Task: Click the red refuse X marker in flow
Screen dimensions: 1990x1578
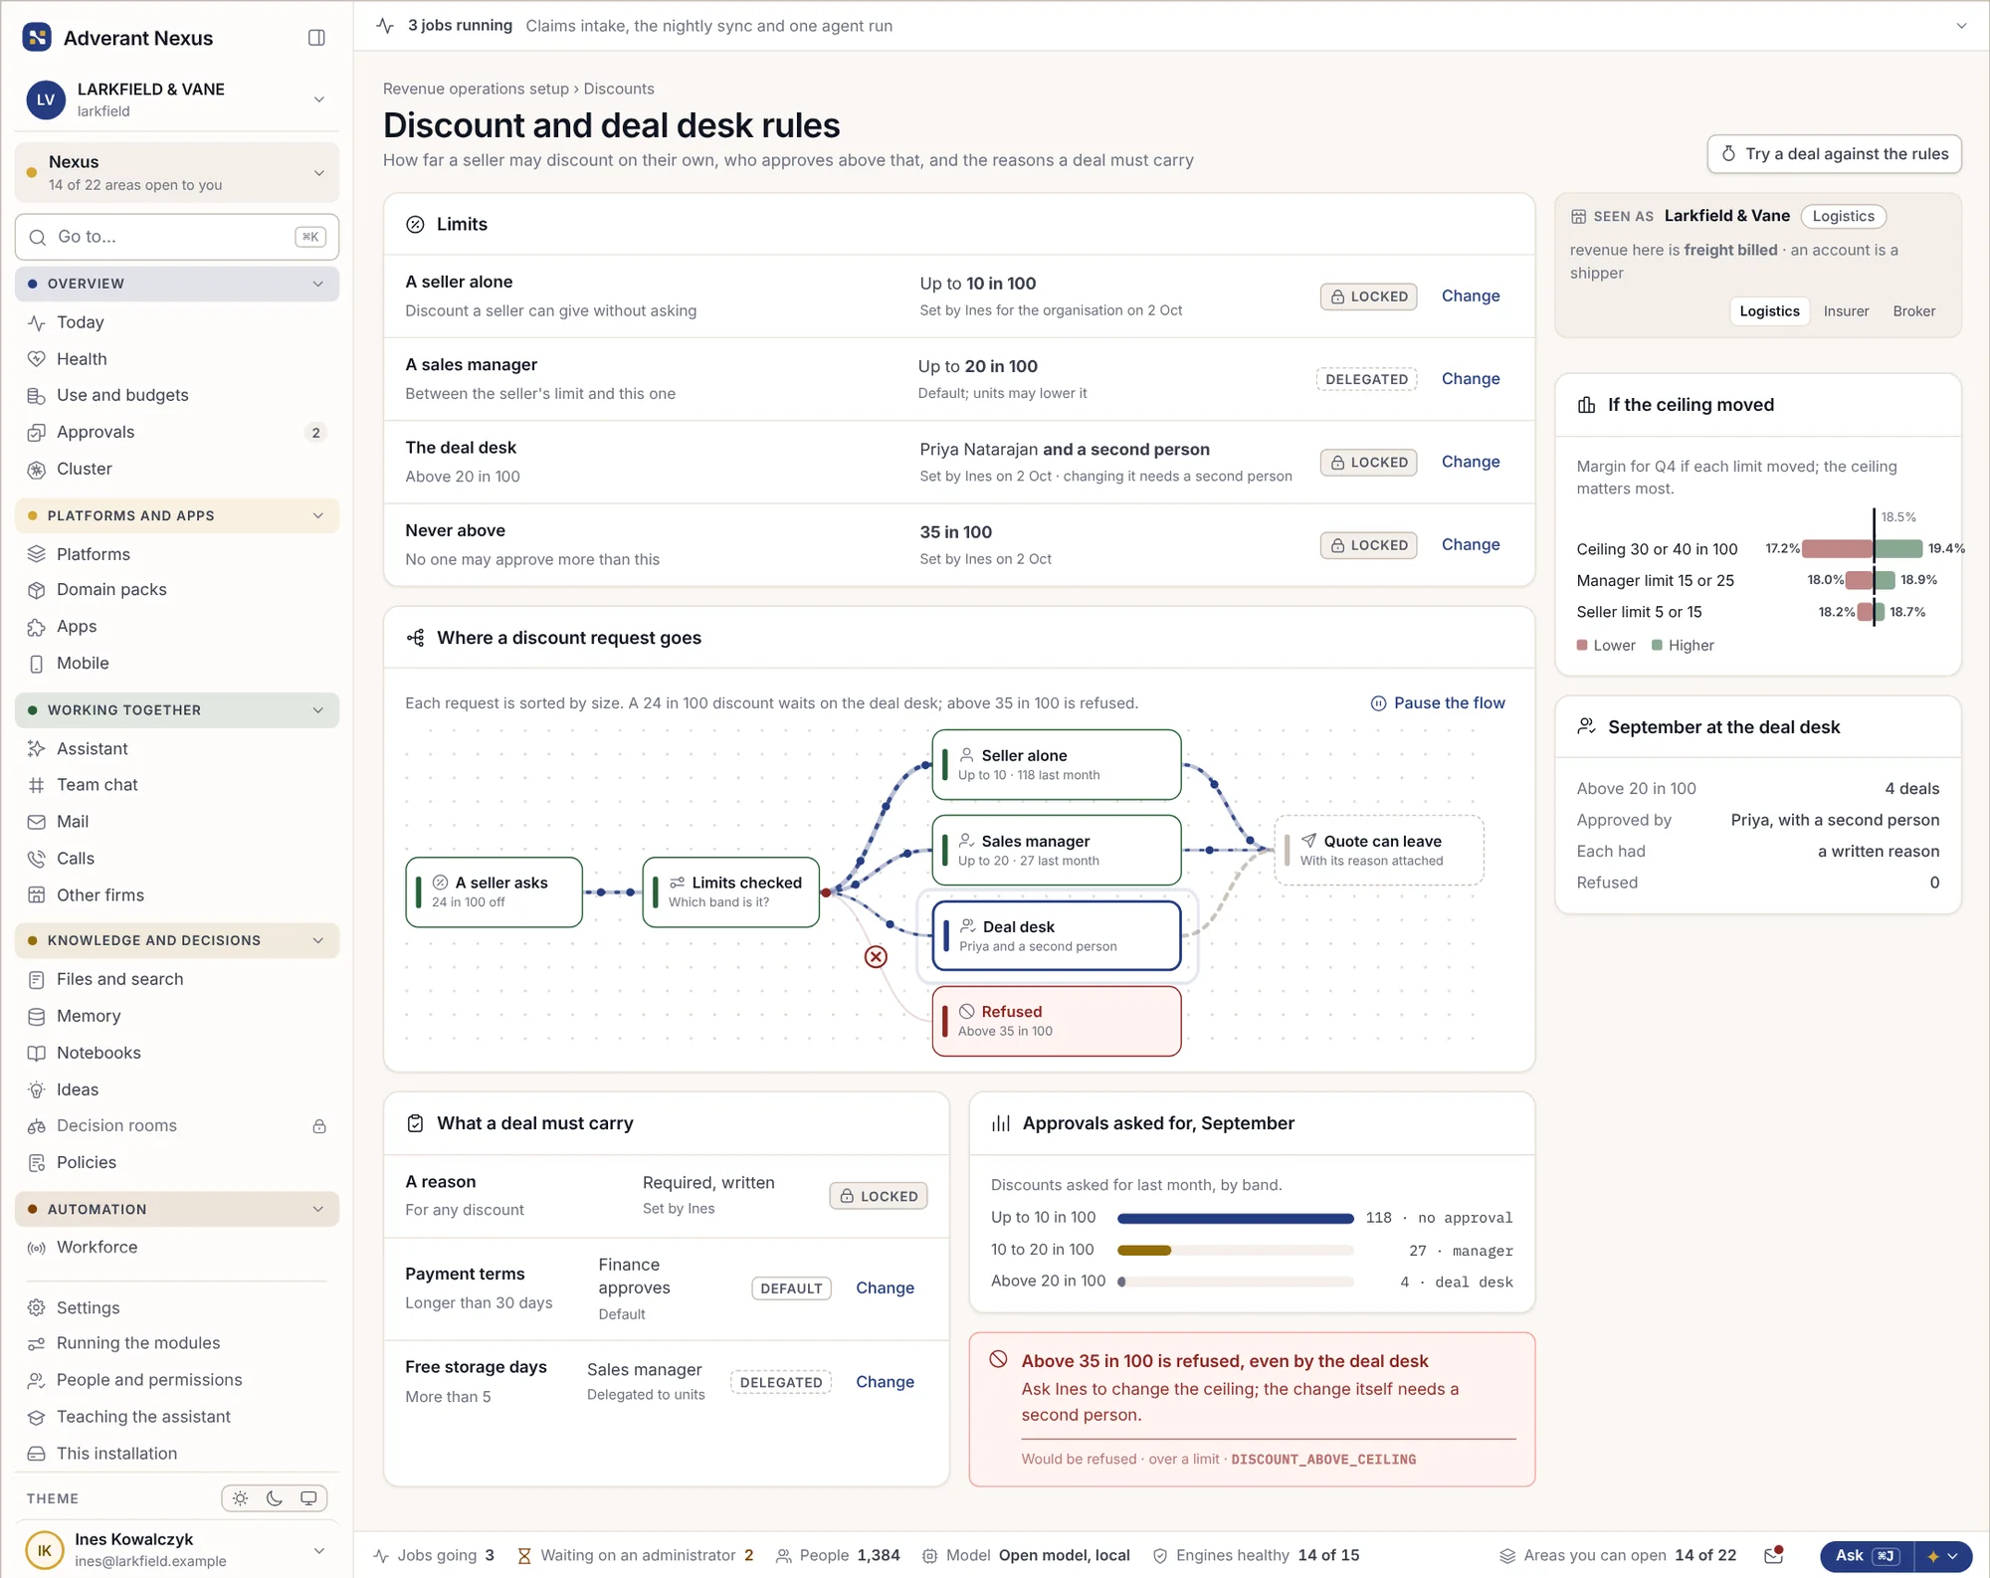Action: pos(876,956)
